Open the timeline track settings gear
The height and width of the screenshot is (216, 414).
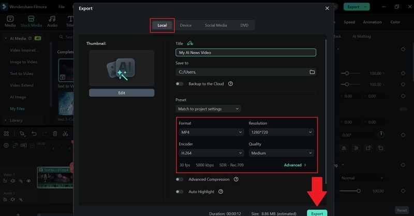tap(6, 145)
